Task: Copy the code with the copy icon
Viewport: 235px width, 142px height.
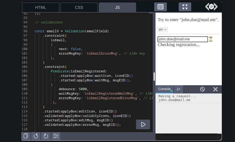Action: 26,136
